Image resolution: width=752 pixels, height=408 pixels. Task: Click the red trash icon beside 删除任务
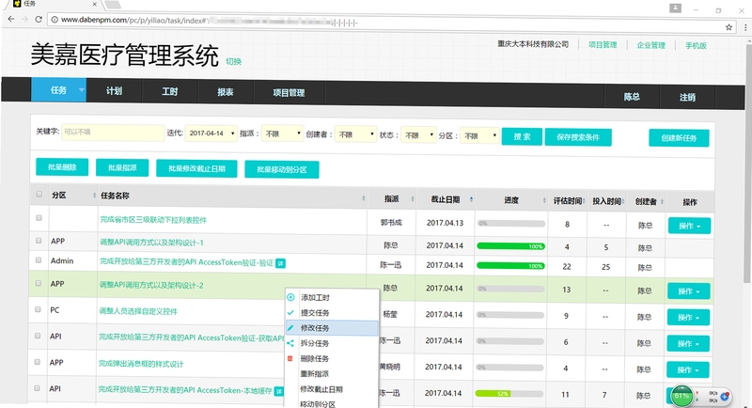click(x=290, y=358)
